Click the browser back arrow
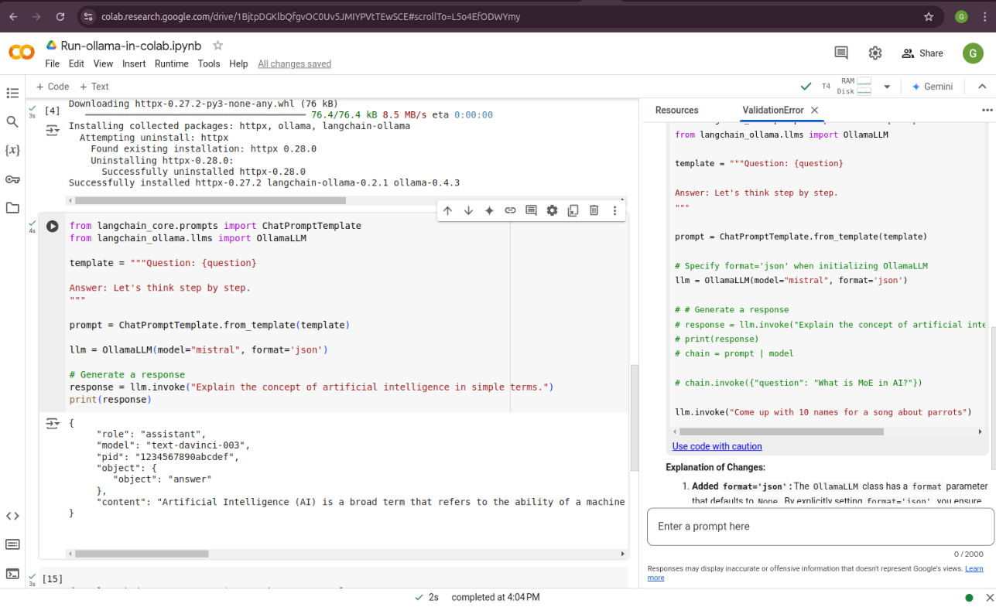The height and width of the screenshot is (607, 996). tap(13, 16)
